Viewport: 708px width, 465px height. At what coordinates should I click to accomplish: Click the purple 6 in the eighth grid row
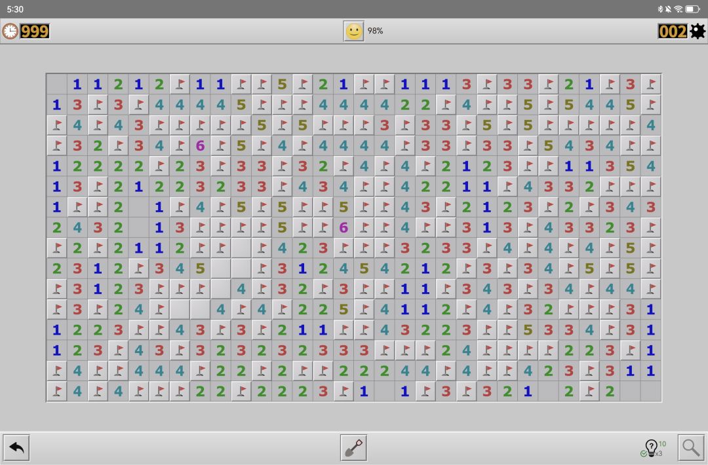tap(344, 227)
